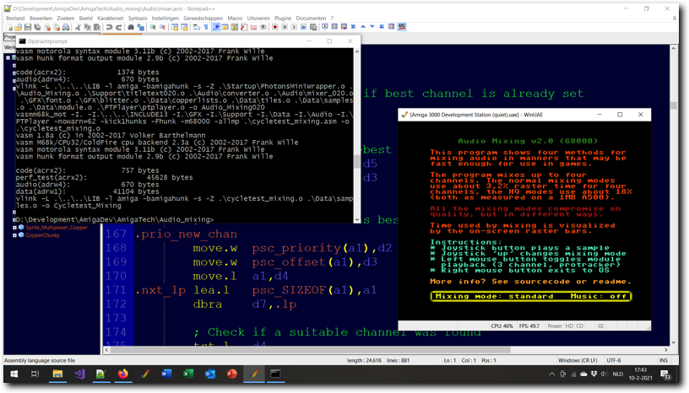Screen dimensions: 689x393
Task: Open Firefox from the Windows taskbar
Action: coord(122,374)
